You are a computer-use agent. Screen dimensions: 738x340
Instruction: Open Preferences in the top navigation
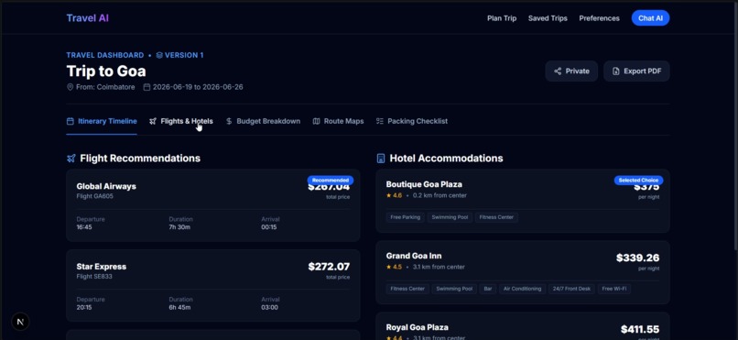click(599, 18)
